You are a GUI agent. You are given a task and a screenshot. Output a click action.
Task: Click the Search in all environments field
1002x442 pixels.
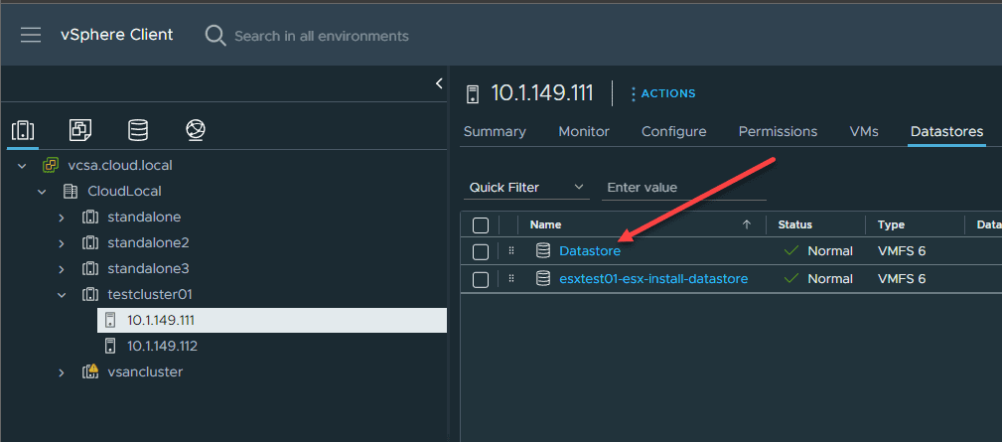(x=322, y=36)
